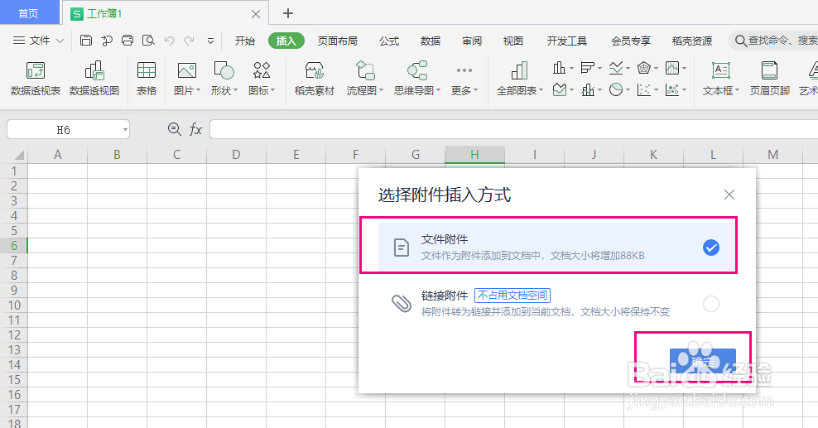Open the 开发工具 tab
The height and width of the screenshot is (428, 818).
coord(567,41)
